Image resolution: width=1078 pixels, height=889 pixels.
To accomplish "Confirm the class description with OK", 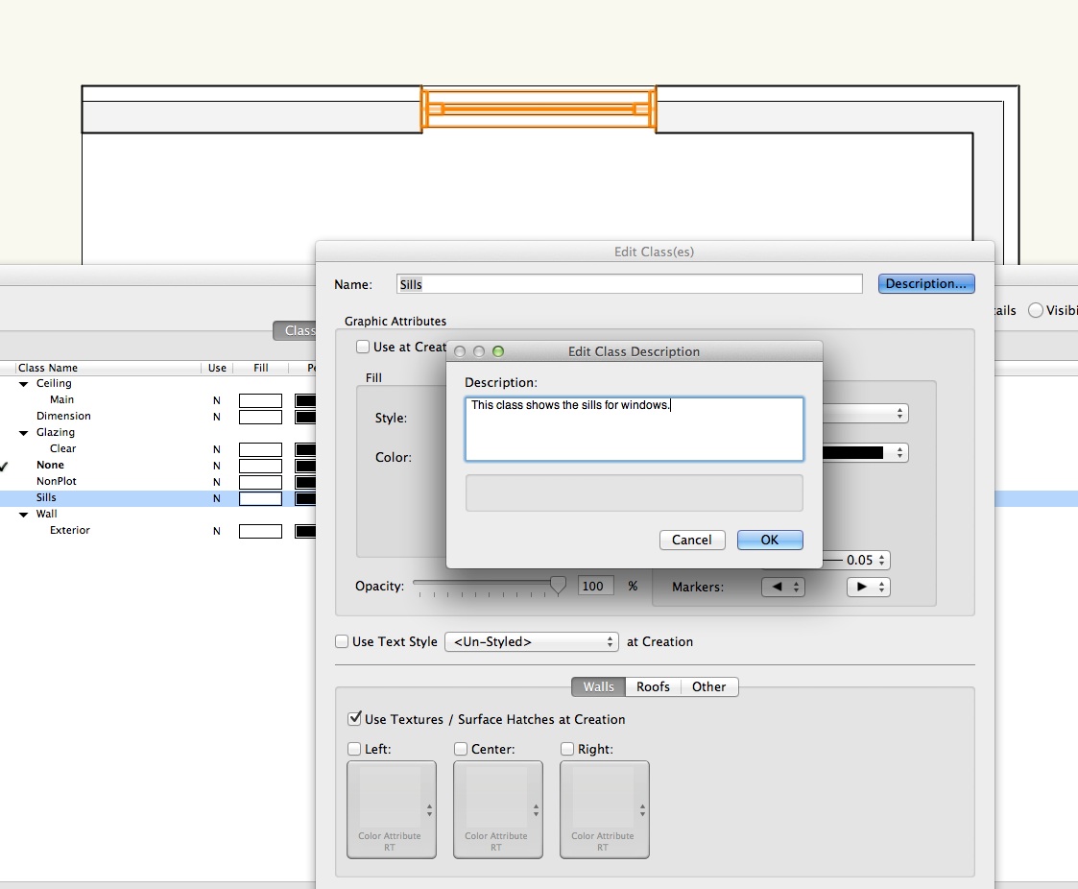I will coord(770,540).
